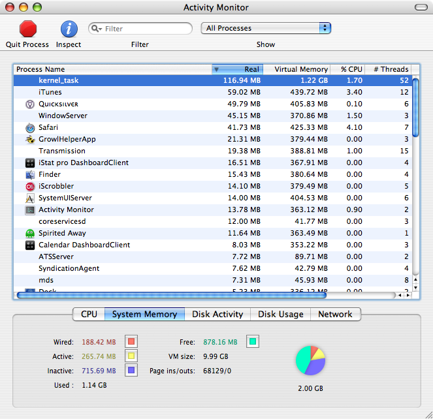Select the iTunes process row
433x419 pixels.
click(x=213, y=92)
